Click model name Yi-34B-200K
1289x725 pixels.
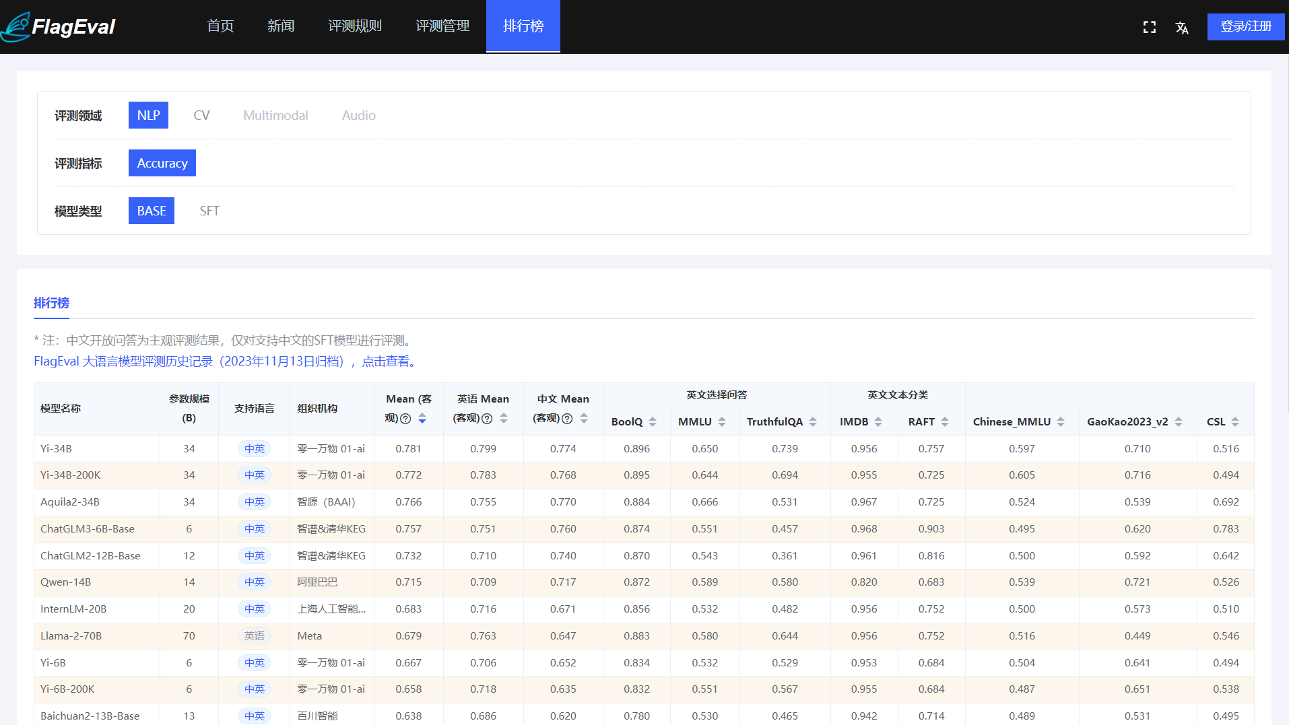tap(70, 475)
